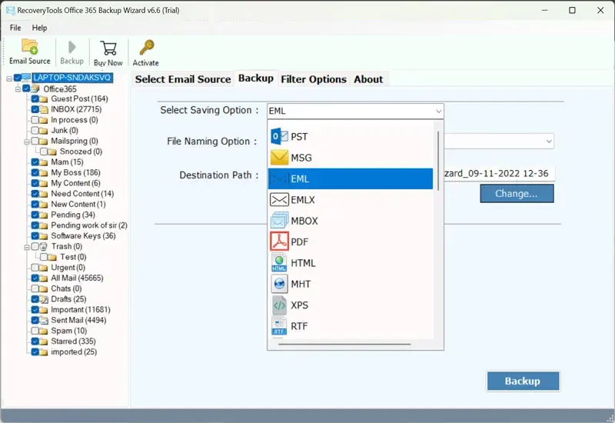Switch to the Filter Options tab

pos(313,79)
